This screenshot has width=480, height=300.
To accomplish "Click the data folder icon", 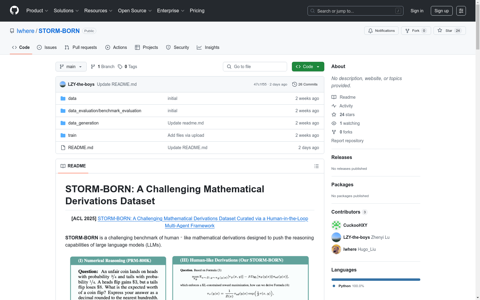I will [63, 98].
